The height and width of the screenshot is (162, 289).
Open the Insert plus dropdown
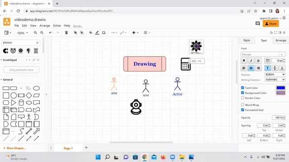[x=135, y=33]
